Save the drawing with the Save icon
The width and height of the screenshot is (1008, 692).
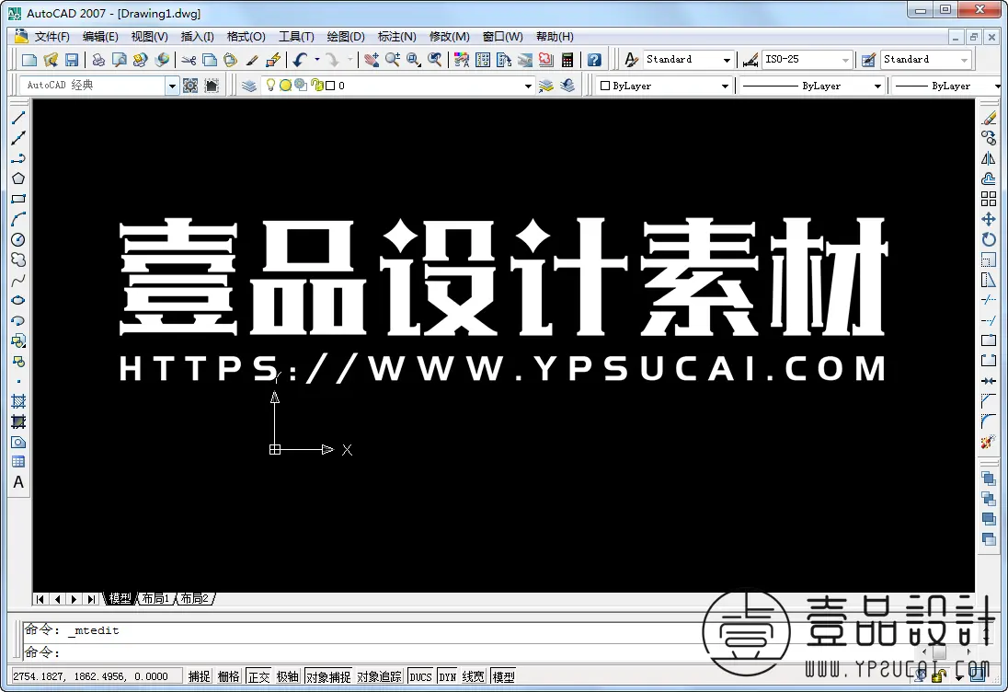(x=72, y=60)
